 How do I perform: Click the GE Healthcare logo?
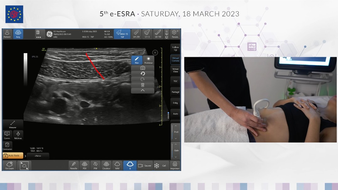(49, 34)
